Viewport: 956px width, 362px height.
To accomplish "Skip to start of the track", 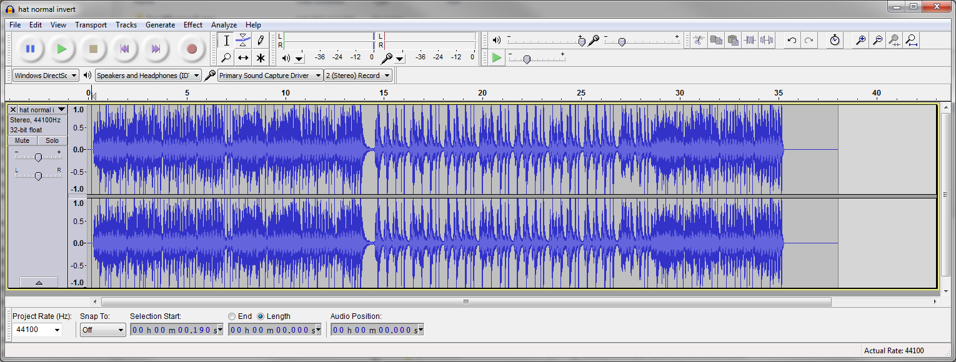I will pos(124,49).
